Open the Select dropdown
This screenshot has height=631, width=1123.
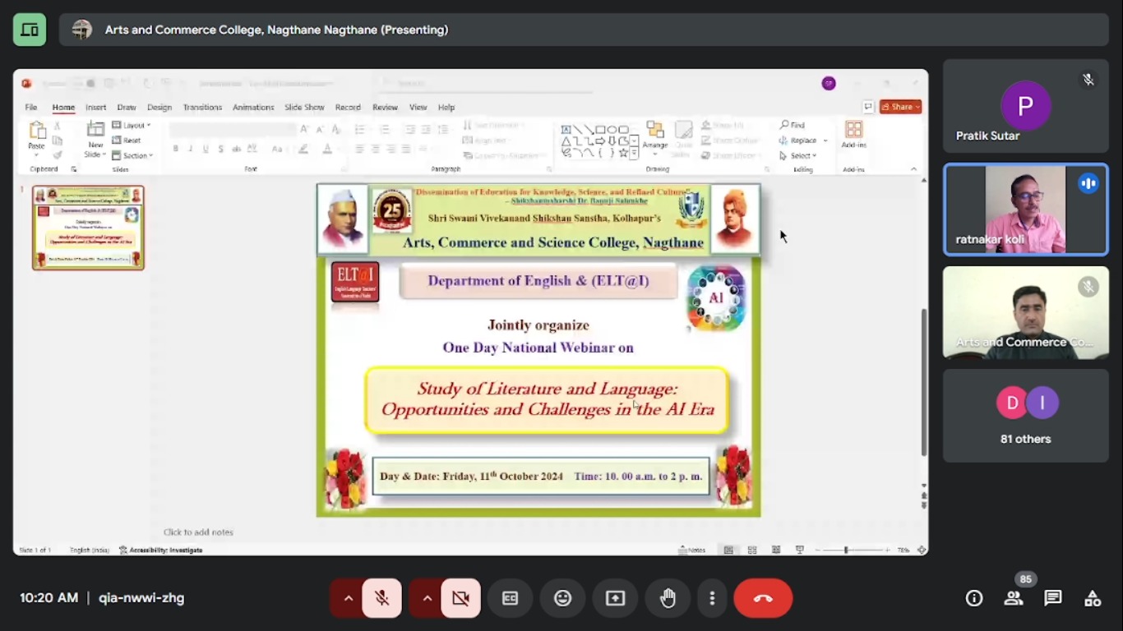coord(798,155)
